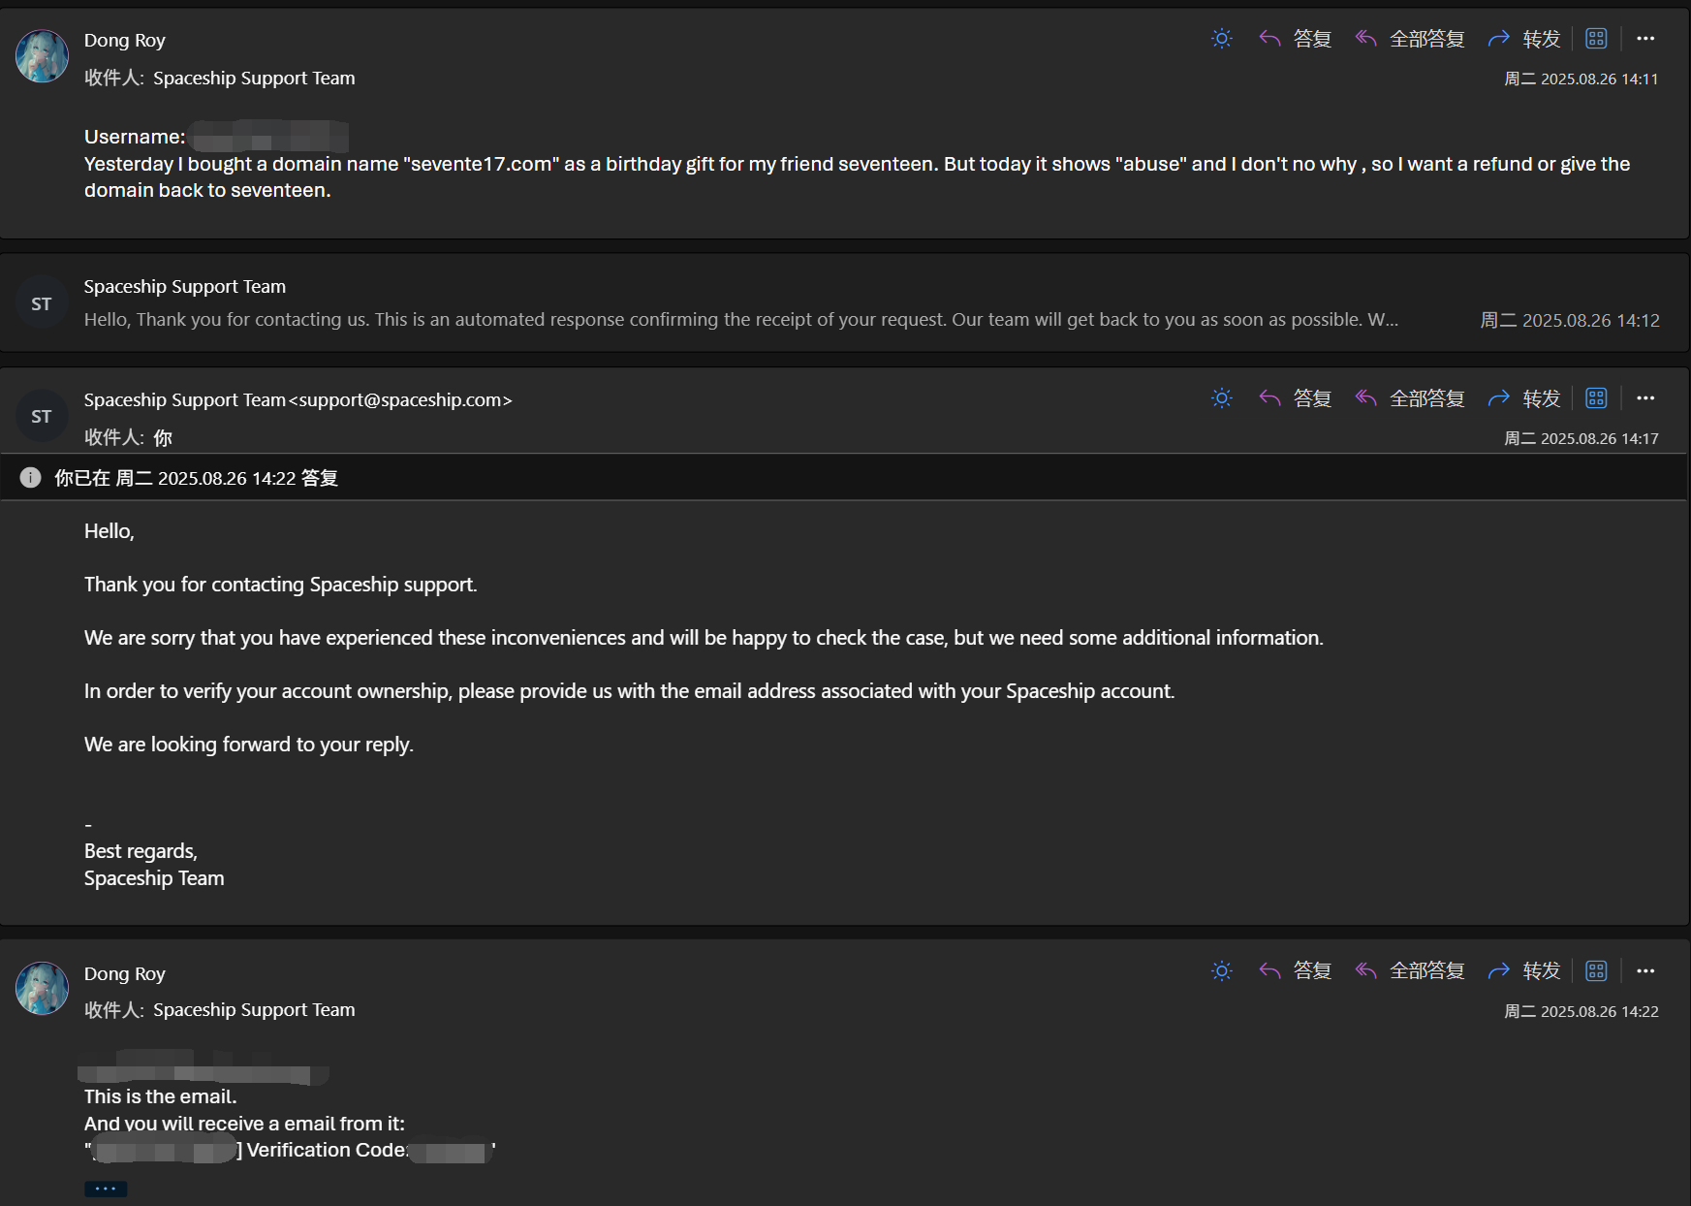
Task: Click the 'ST' avatar on the 14:17 email
Action: 42,417
